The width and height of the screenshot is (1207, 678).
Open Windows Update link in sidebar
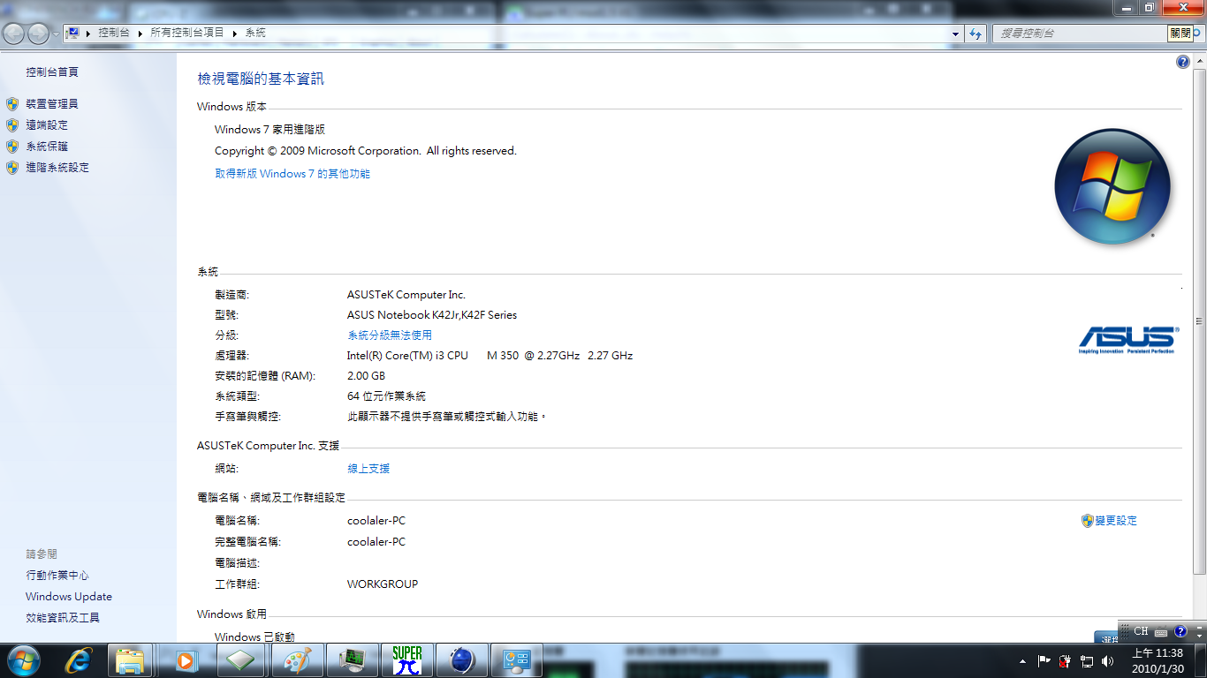tap(69, 597)
